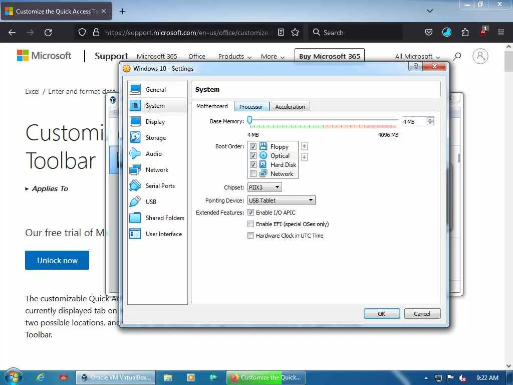Screen dimensions: 513x385
Task: Go to the Support home link
Action: [x=111, y=56]
